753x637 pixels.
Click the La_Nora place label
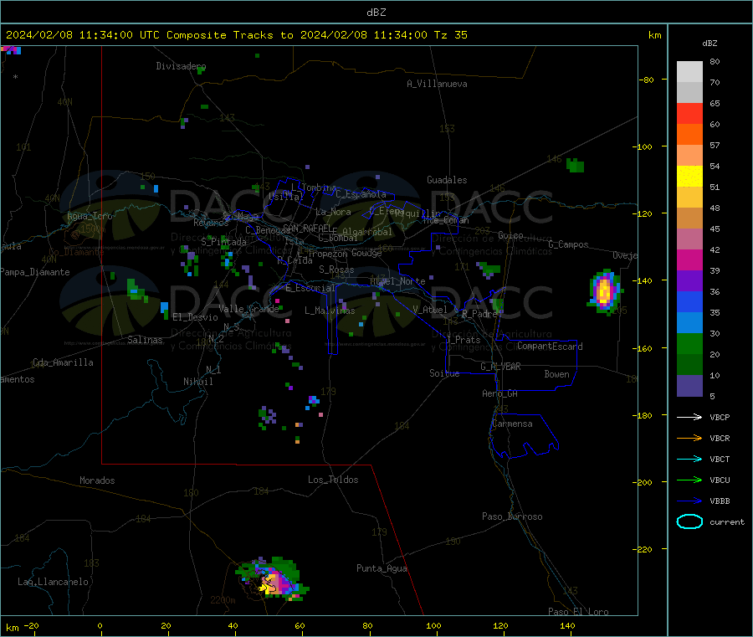coord(333,212)
